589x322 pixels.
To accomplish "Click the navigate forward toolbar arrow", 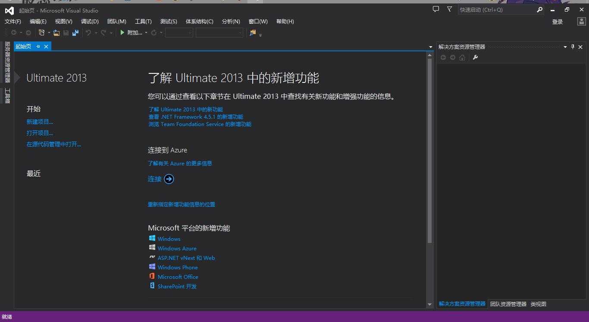I will (28, 32).
